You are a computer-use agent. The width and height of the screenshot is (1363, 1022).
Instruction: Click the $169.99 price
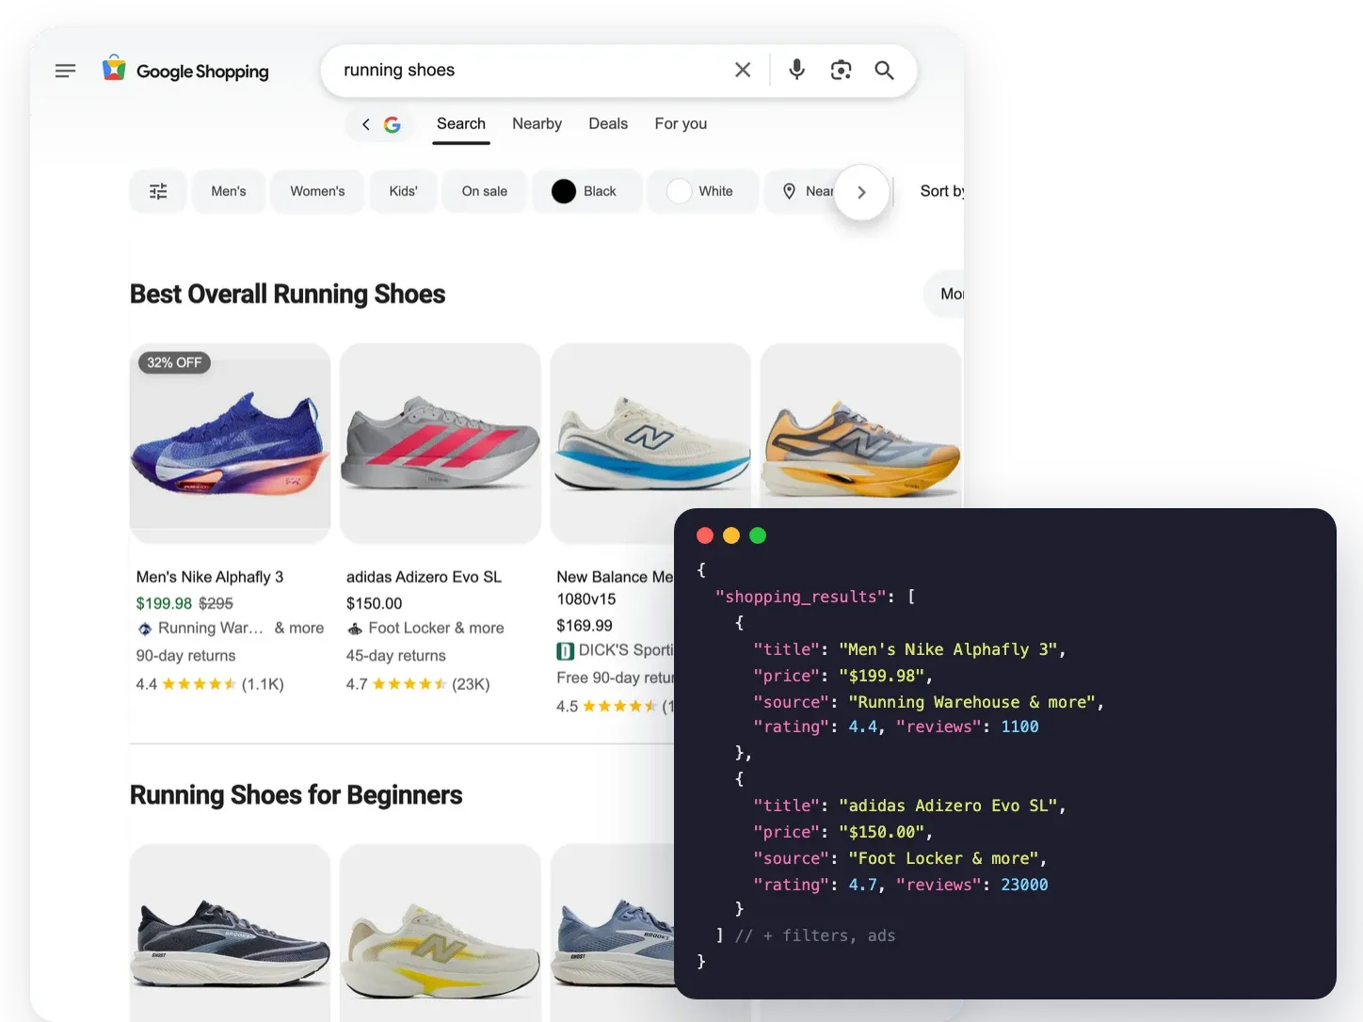coord(585,625)
